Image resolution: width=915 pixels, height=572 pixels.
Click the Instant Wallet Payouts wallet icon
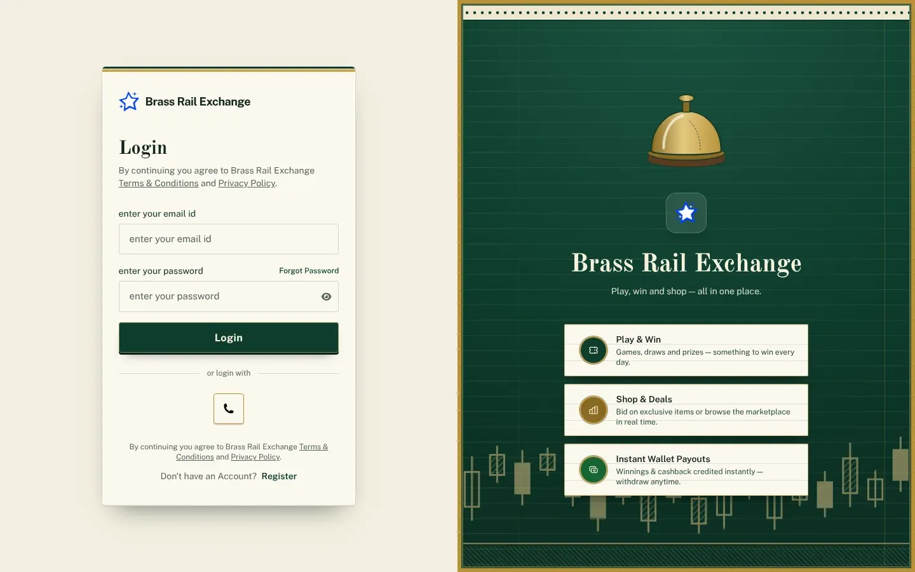[x=593, y=470]
